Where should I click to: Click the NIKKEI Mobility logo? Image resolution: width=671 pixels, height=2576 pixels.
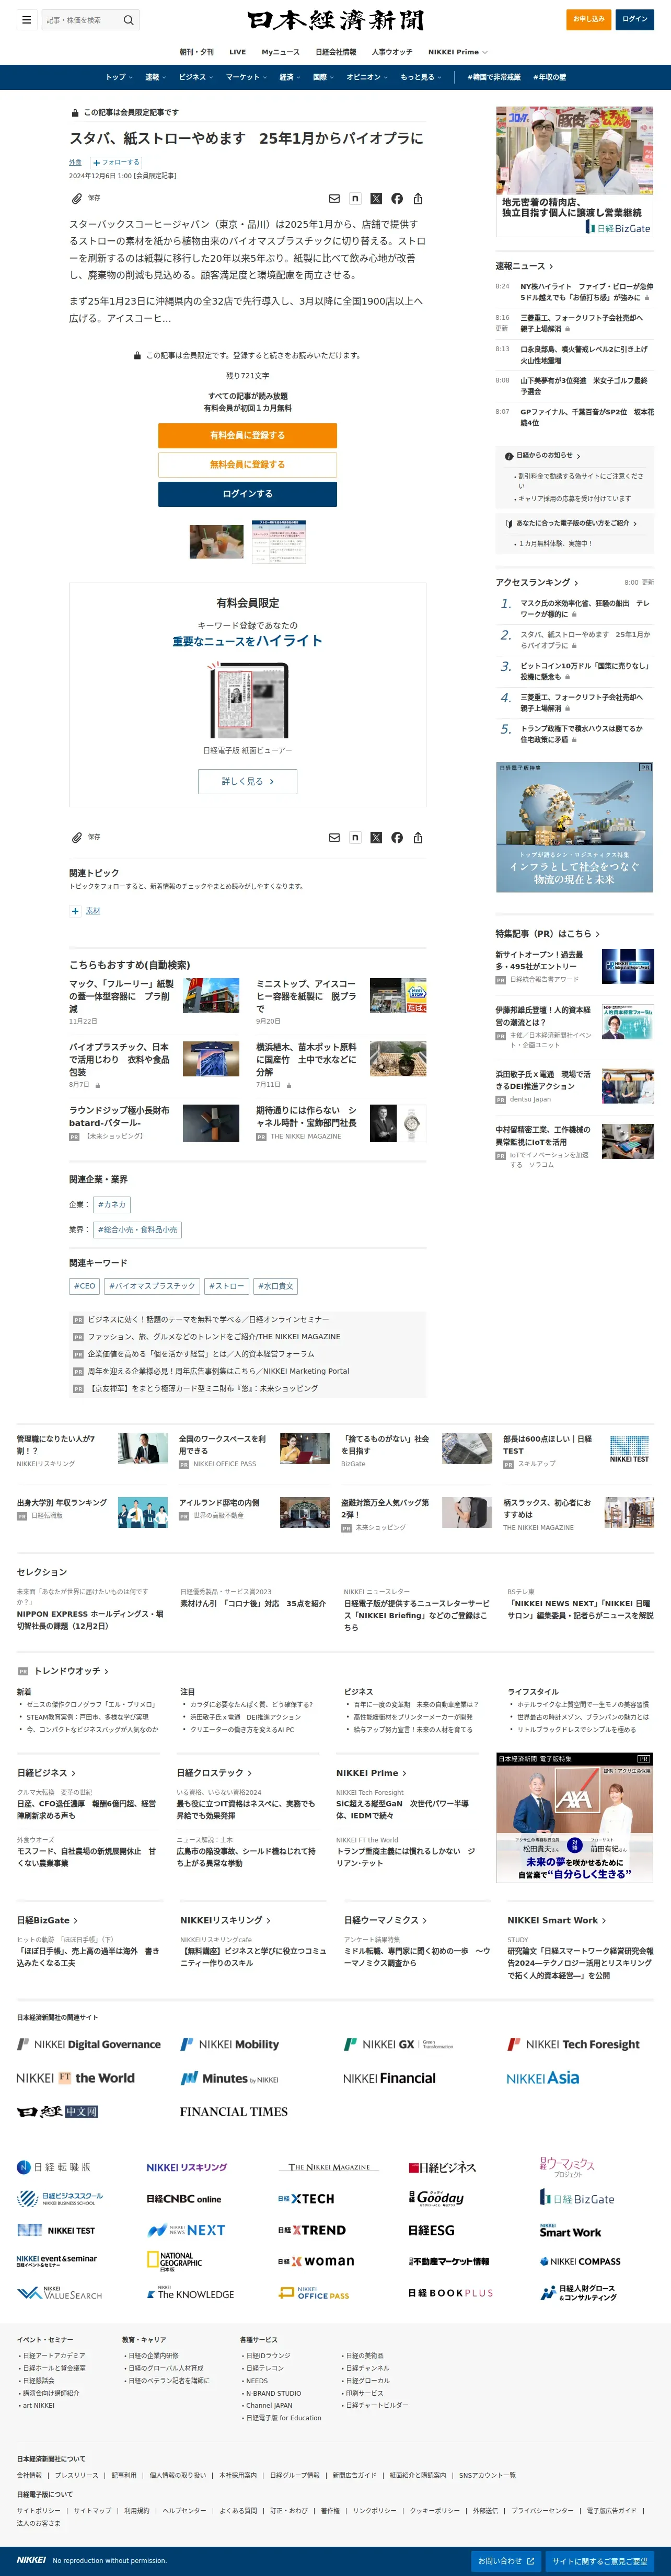coord(229,2044)
